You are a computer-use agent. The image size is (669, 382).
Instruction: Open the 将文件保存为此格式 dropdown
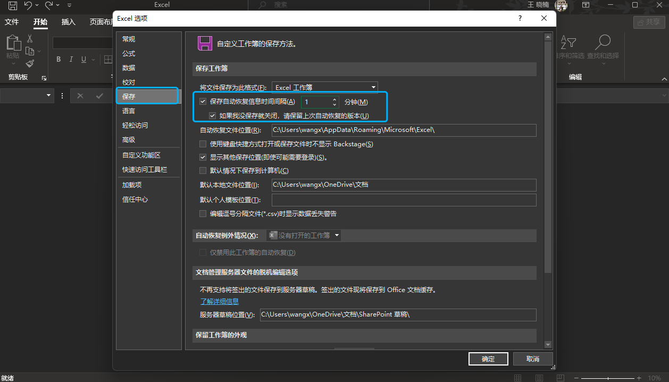324,87
